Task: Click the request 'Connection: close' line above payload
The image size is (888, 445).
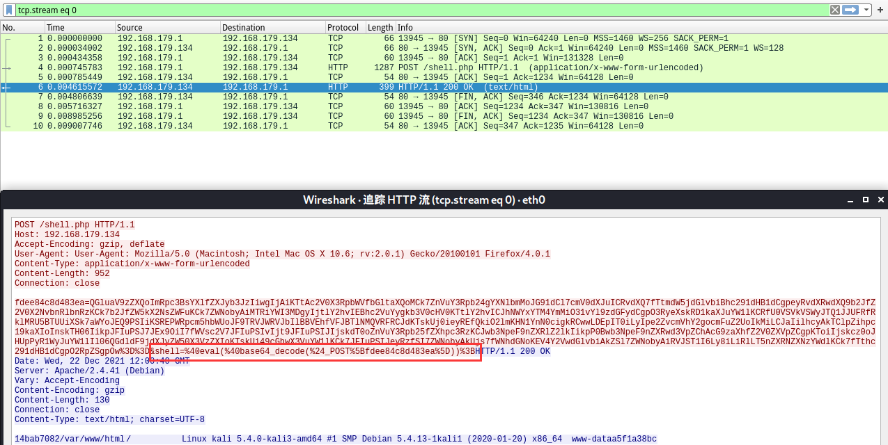Action: tap(57, 284)
